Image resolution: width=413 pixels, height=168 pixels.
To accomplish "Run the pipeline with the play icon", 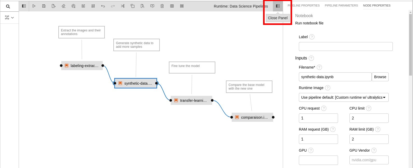I will click(34, 6).
